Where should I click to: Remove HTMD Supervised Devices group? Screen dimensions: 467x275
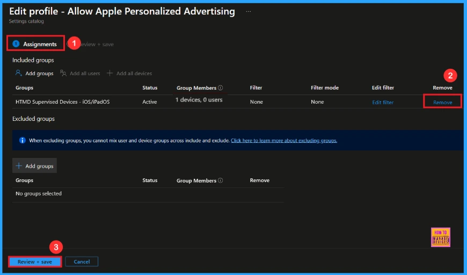[x=443, y=102]
